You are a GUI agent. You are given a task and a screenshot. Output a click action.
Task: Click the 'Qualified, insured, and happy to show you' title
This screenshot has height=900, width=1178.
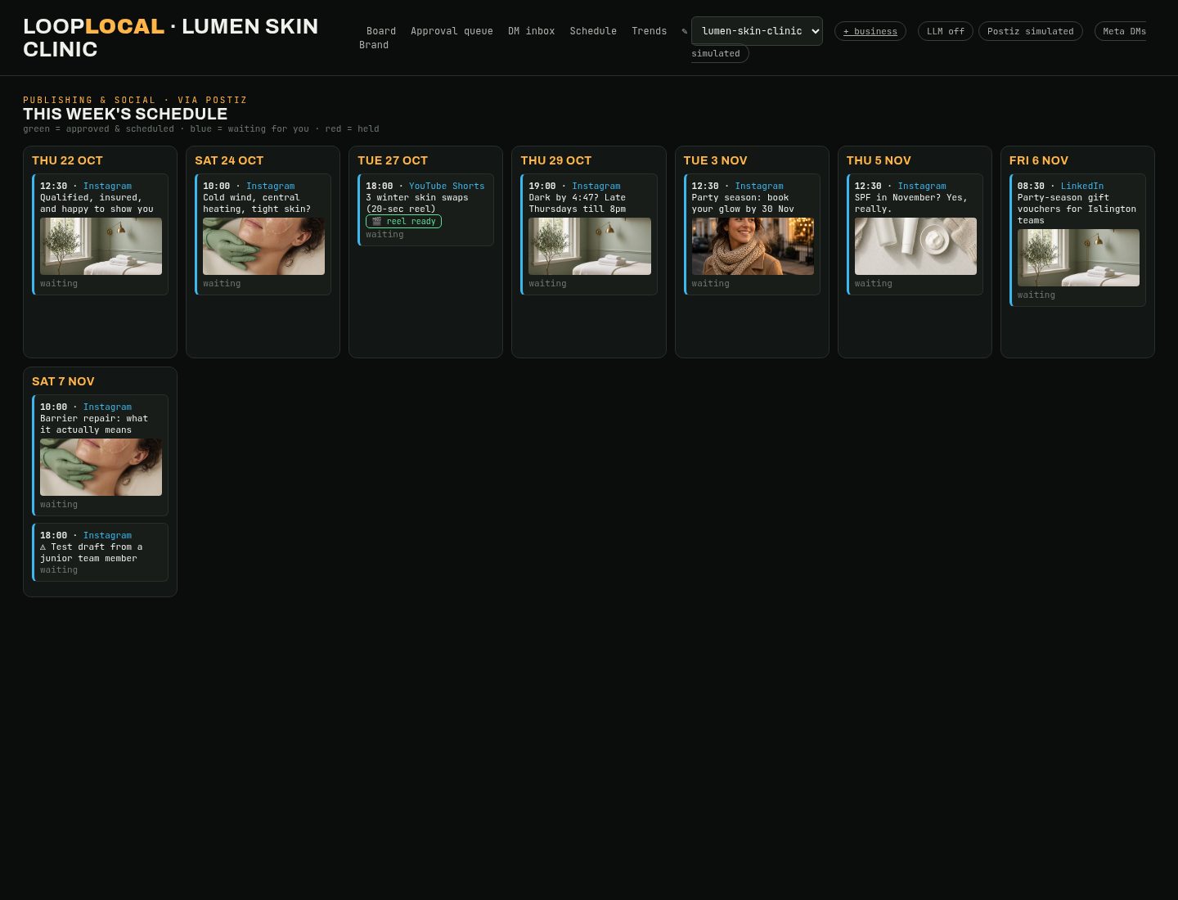tap(97, 204)
